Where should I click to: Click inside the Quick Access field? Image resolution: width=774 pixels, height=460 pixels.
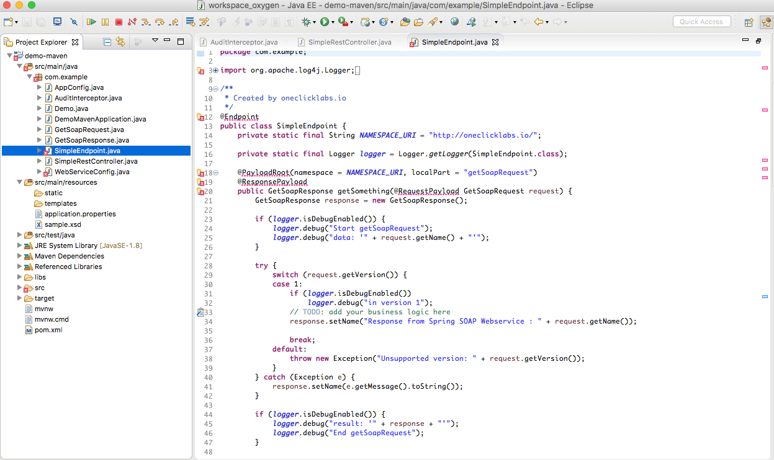coord(701,21)
